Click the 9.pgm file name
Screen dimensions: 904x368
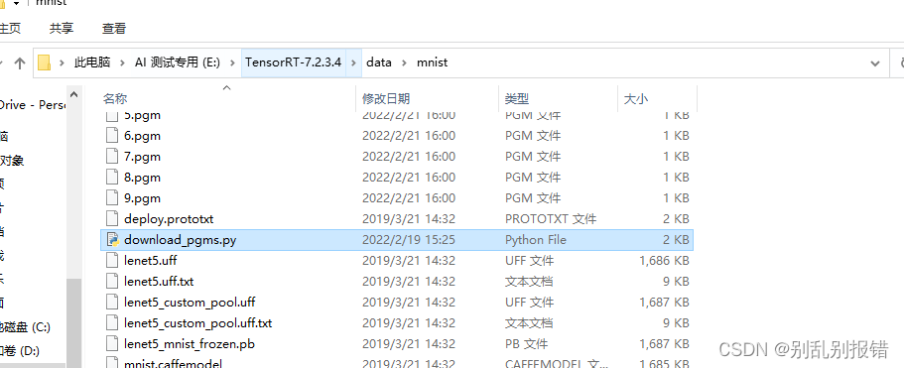pos(143,198)
